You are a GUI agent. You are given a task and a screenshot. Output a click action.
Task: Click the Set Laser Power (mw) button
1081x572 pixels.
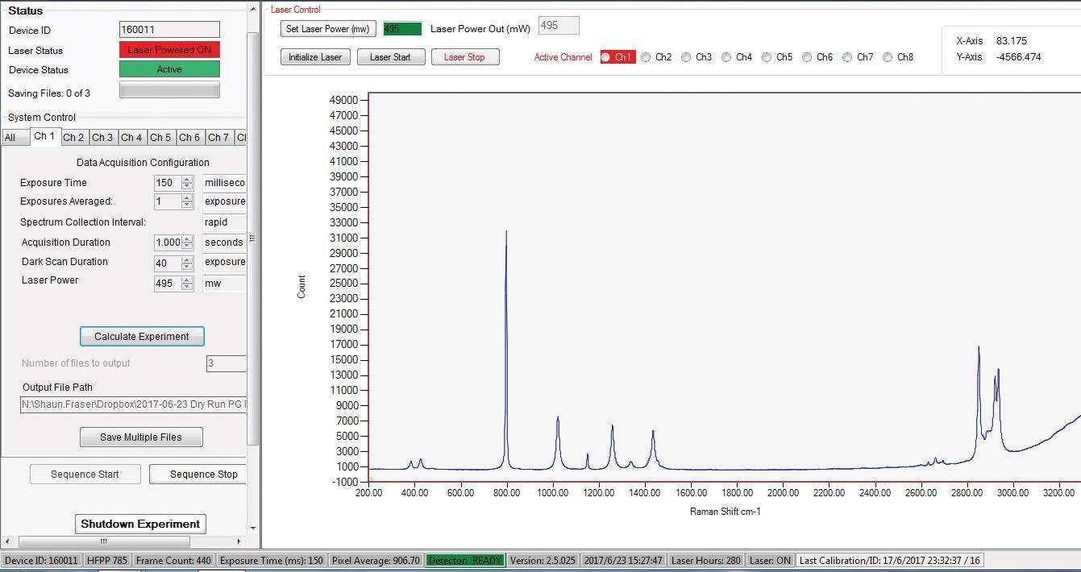(328, 29)
